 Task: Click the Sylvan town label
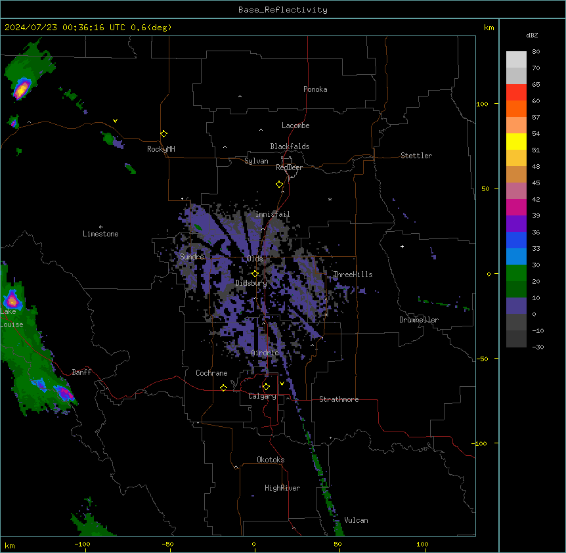pyautogui.click(x=256, y=161)
